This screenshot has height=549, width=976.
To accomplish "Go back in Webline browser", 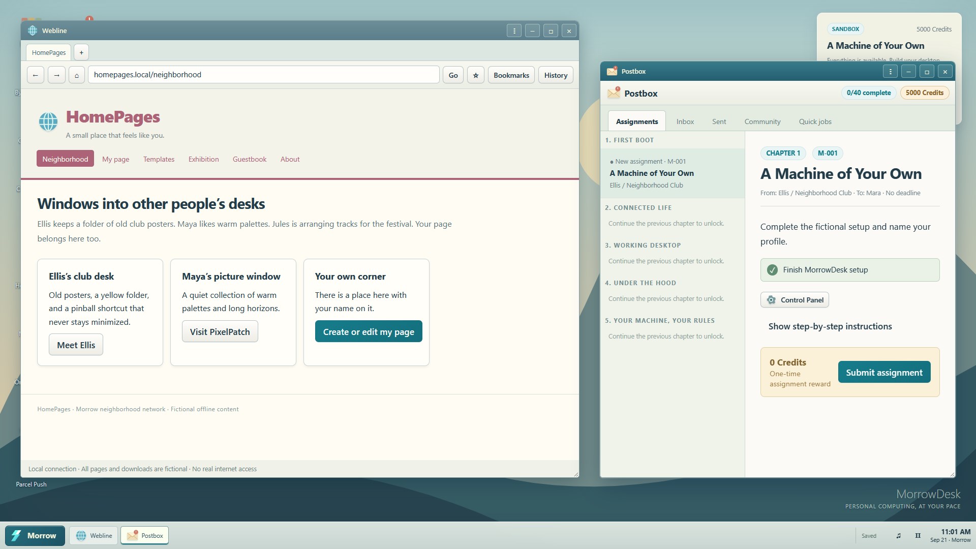I will (x=35, y=75).
